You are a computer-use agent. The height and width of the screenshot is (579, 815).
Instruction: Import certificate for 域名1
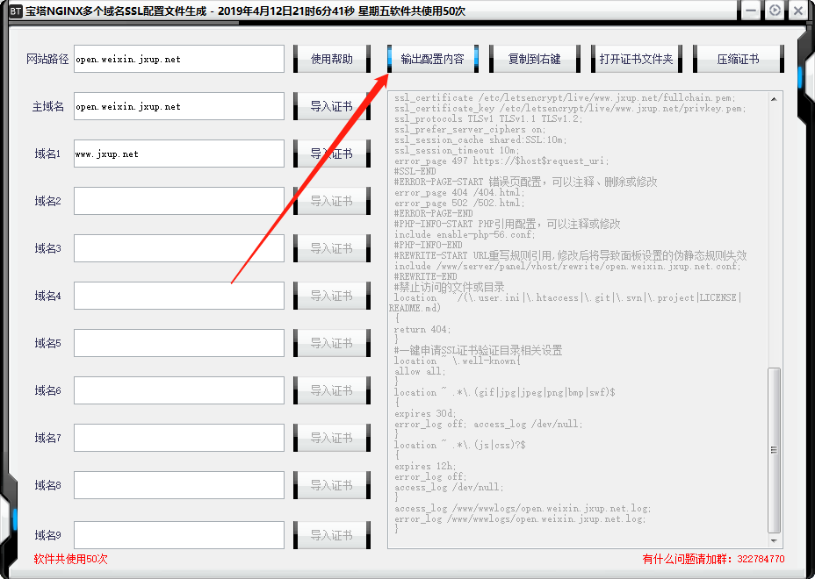[332, 154]
